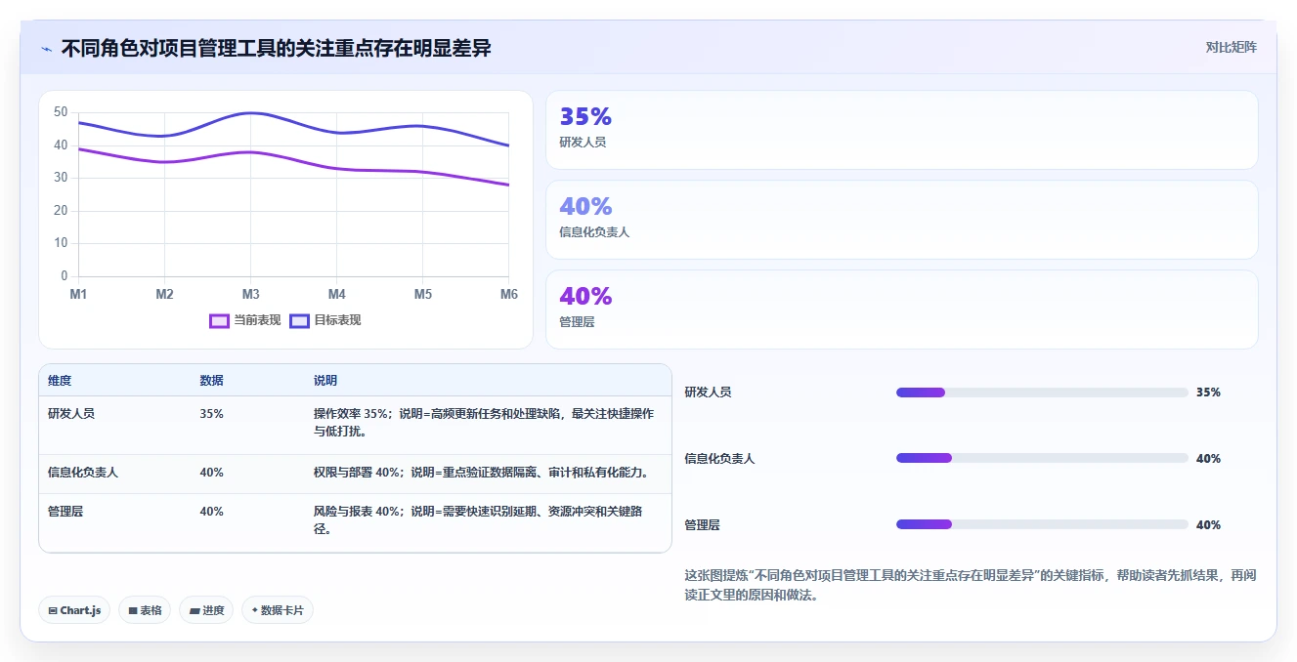
Task: Click the M3 axis label on chart
Action: [x=250, y=294]
